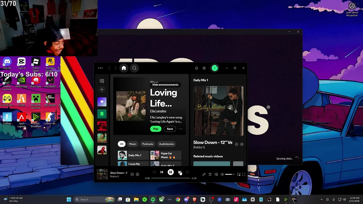
Task: Open VALORANT desktop shortcut
Action: click(x=50, y=82)
